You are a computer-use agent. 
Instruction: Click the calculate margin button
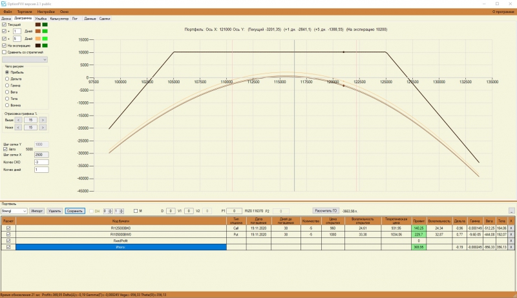(326, 210)
